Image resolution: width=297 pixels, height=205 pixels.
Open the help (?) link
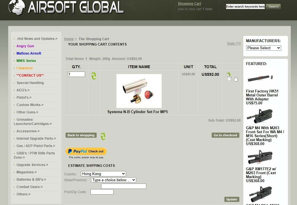click(x=234, y=43)
